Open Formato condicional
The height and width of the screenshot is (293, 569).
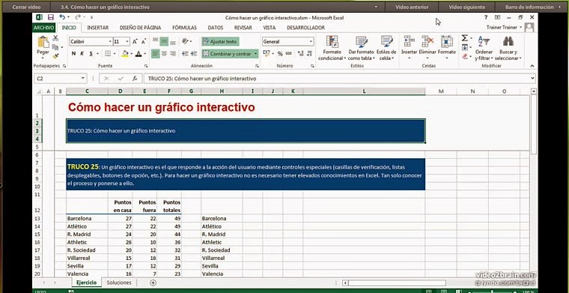coord(332,48)
